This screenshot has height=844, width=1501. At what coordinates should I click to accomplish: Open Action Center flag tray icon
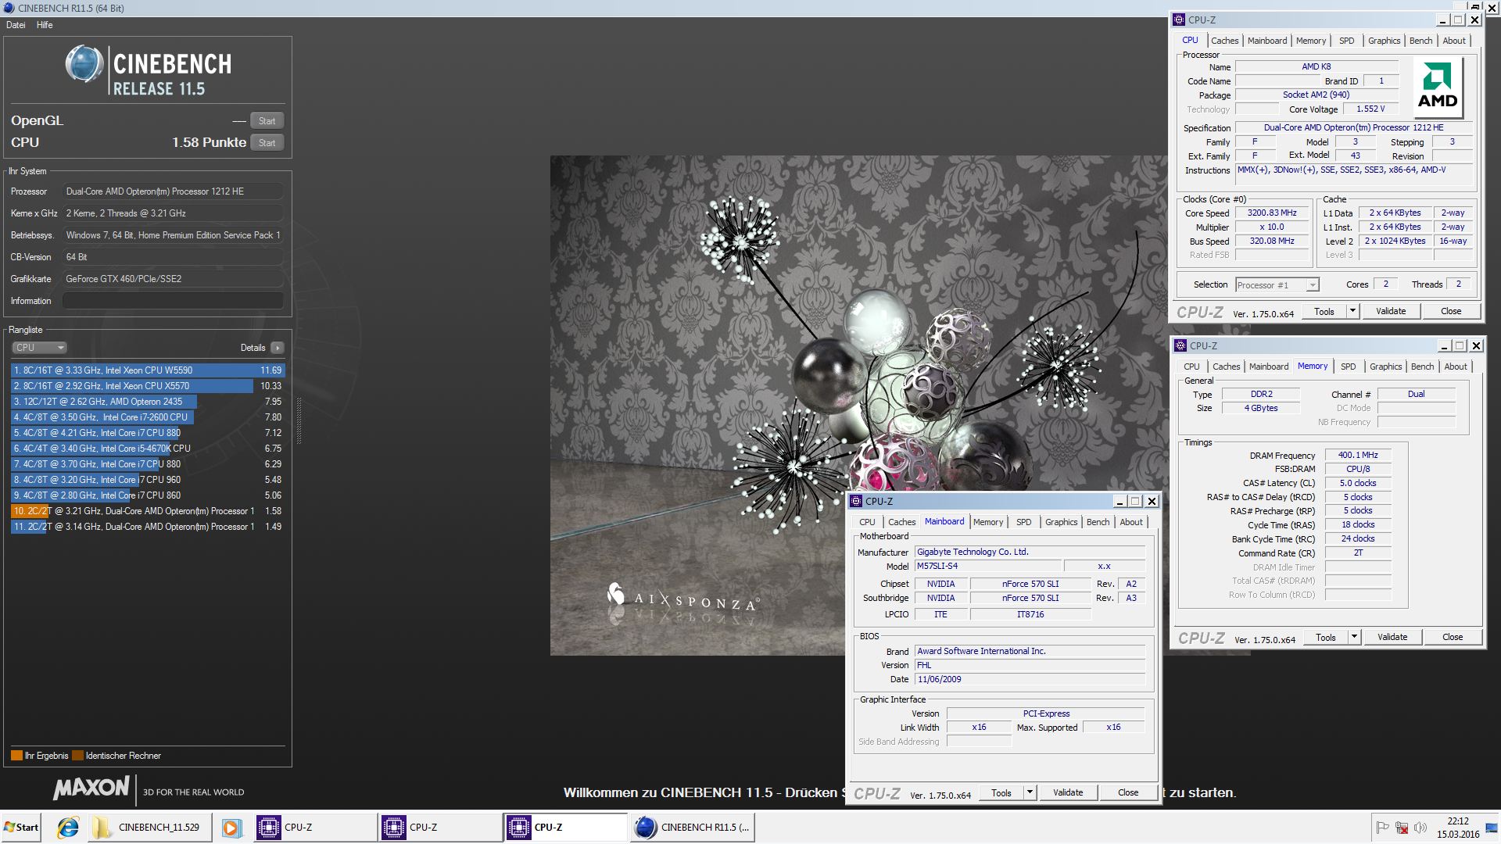coord(1382,828)
